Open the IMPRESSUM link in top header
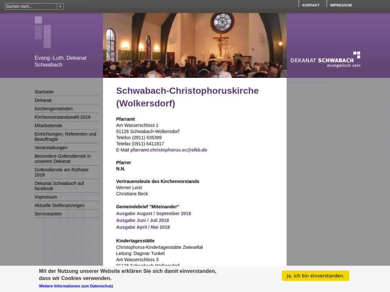The width and height of the screenshot is (390, 292). (x=340, y=5)
